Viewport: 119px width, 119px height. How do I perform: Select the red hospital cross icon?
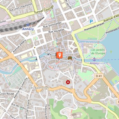click(68, 82)
